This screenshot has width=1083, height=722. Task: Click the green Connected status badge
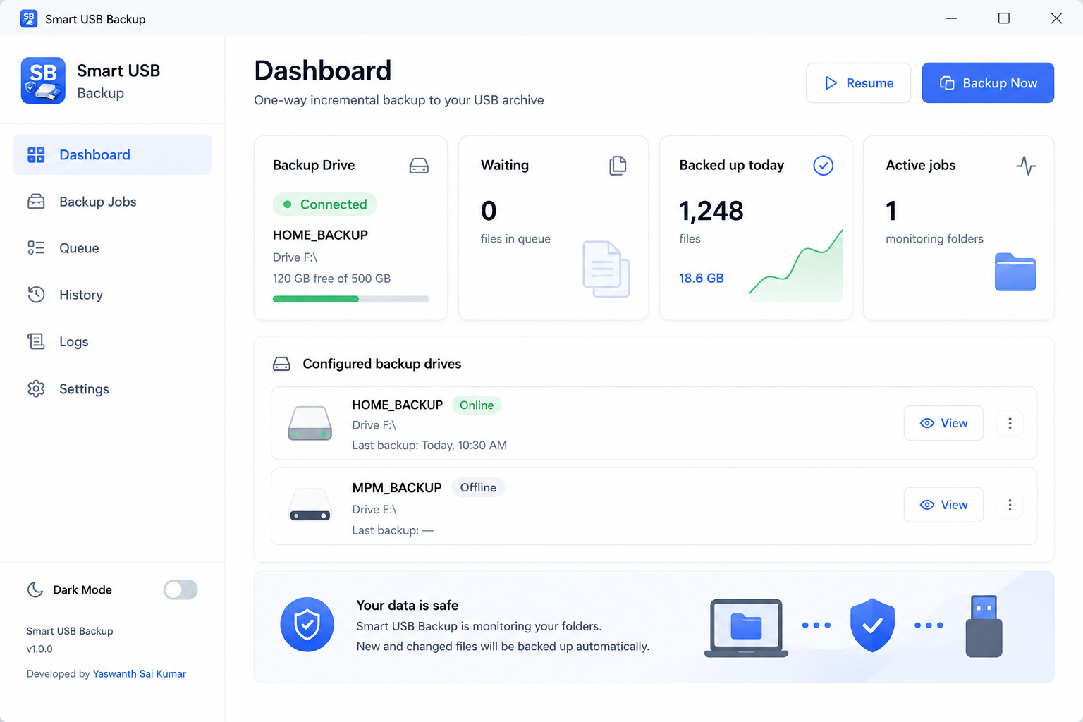[x=325, y=204]
